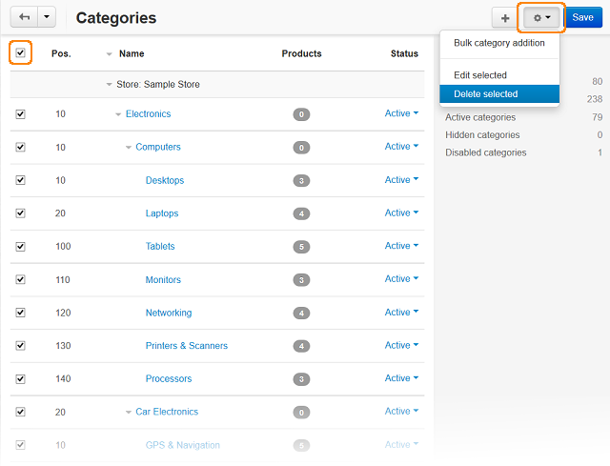
Task: Collapse the Car Electronics subcategory tree
Action: point(129,413)
